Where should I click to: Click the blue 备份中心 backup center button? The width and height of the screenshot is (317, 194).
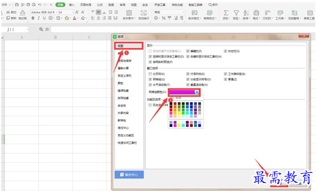click(129, 175)
